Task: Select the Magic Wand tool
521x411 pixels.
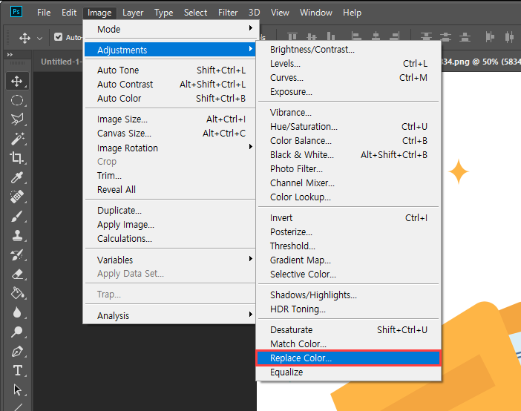Action: [17, 139]
